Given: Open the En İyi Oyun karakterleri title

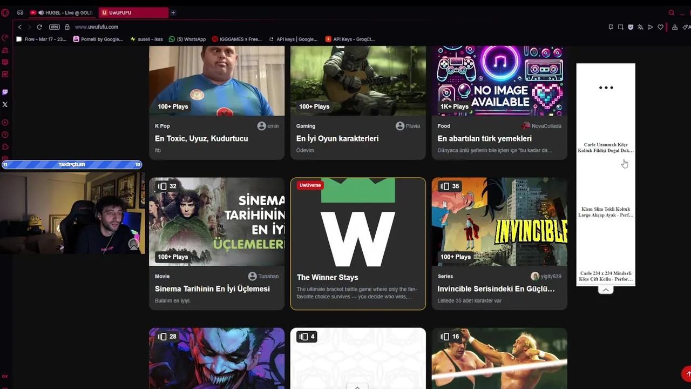Looking at the screenshot, I should (337, 138).
